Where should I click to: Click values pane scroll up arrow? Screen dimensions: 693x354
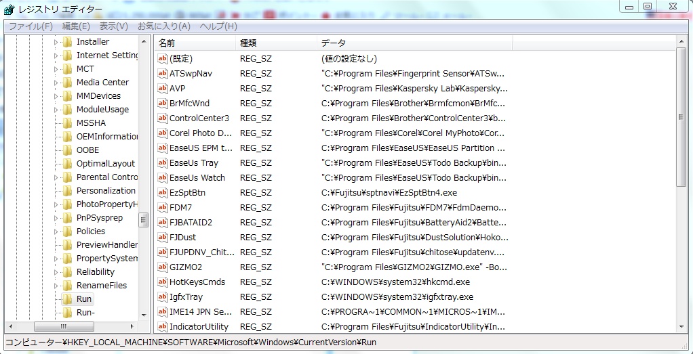click(681, 41)
